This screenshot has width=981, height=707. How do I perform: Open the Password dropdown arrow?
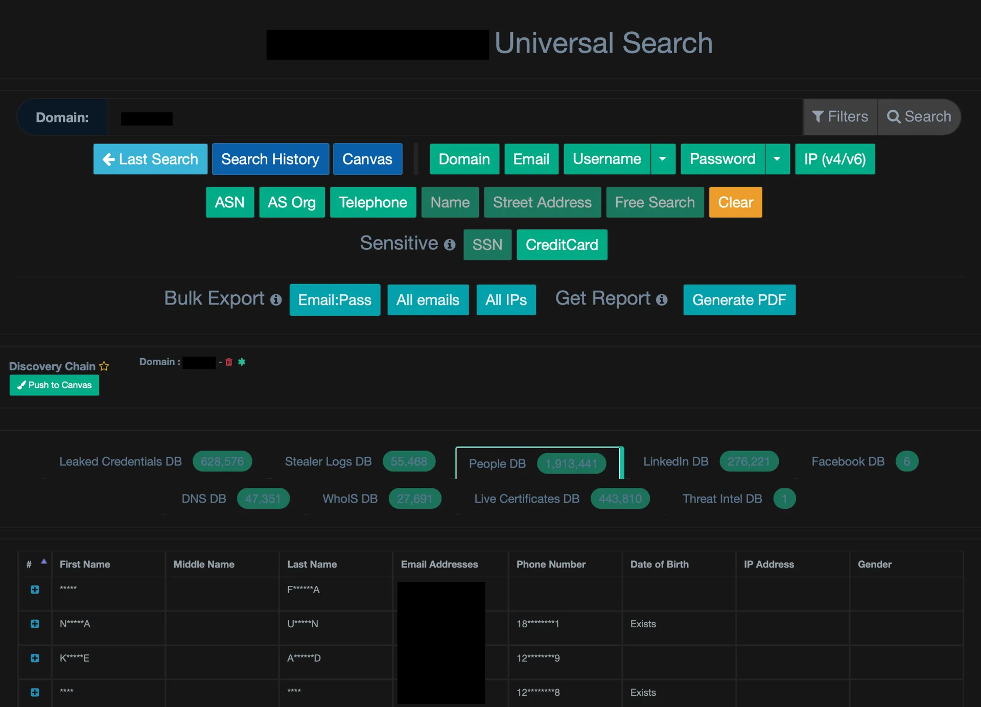(x=777, y=159)
